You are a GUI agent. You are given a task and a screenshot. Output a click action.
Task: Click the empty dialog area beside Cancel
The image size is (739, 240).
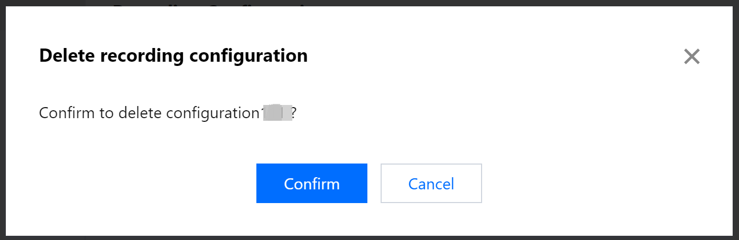tap(581, 184)
